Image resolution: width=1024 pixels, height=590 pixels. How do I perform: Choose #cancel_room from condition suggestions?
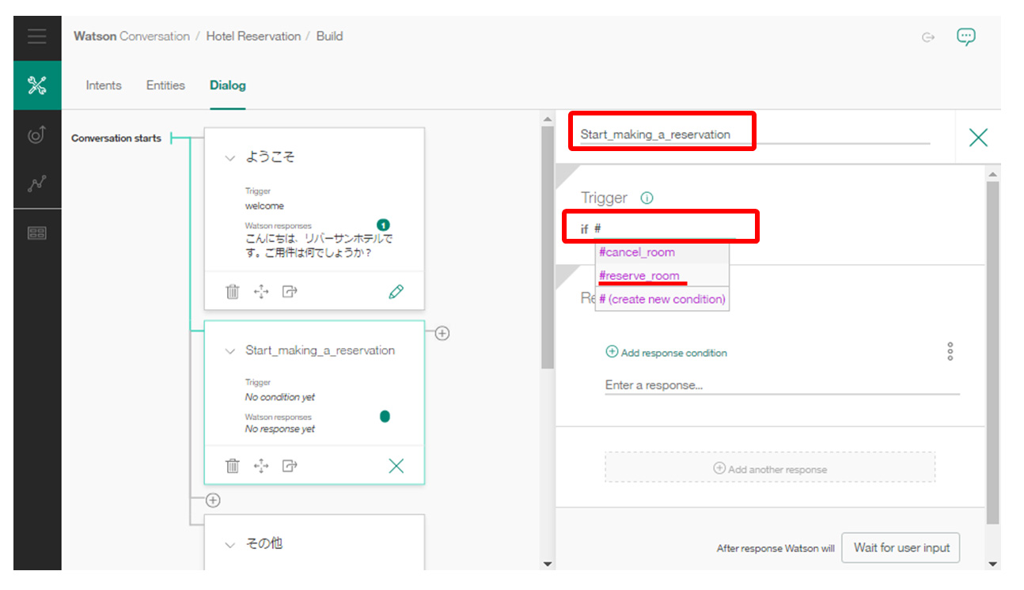click(662, 252)
